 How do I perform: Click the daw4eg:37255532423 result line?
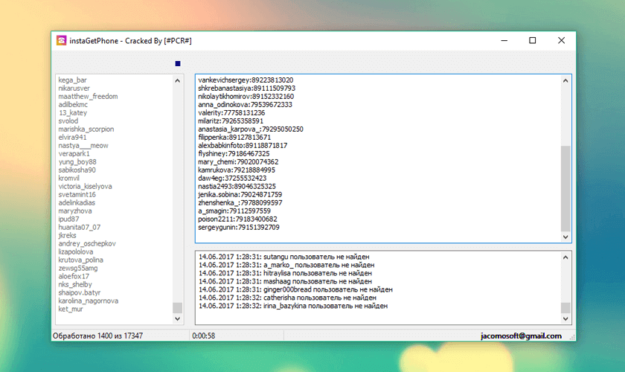(x=232, y=179)
